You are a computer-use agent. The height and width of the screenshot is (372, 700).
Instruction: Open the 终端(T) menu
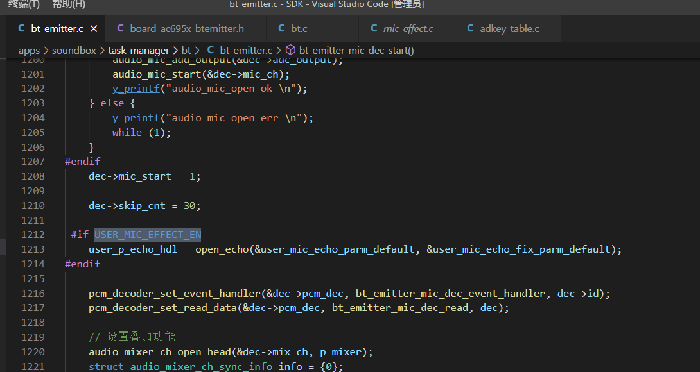click(24, 4)
